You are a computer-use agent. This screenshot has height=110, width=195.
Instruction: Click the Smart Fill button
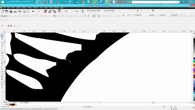click(x=175, y=15)
